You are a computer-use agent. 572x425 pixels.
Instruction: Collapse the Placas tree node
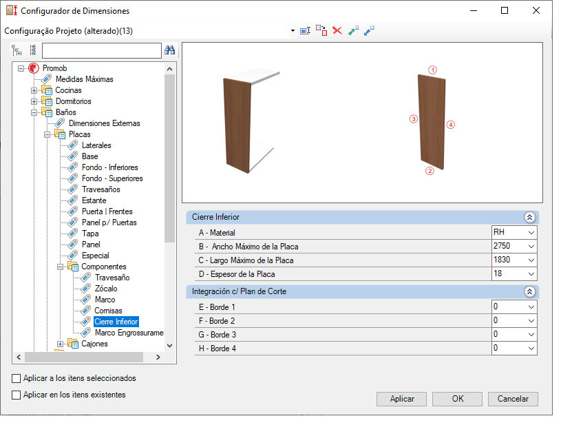pyautogui.click(x=47, y=134)
